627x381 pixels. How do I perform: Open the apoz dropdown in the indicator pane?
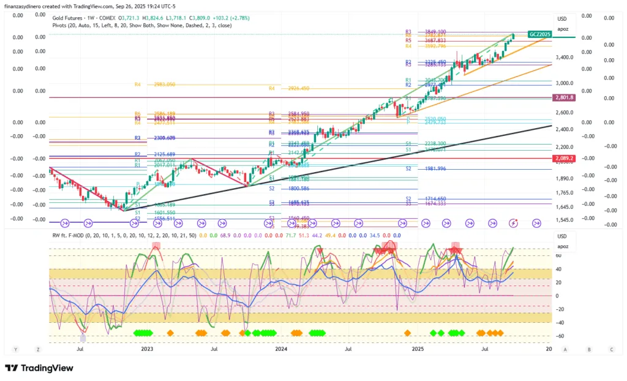click(x=563, y=247)
